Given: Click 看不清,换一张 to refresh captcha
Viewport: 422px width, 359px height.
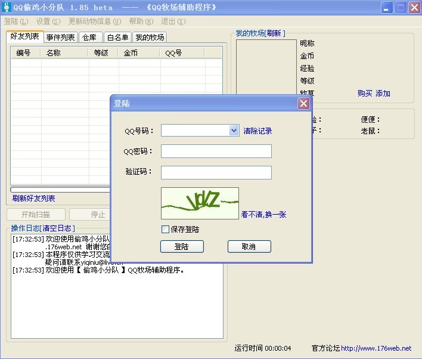Looking at the screenshot, I should pyautogui.click(x=263, y=214).
